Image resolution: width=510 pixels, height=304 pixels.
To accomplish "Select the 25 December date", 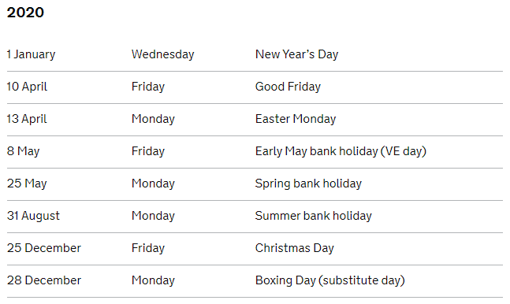I will point(44,248).
